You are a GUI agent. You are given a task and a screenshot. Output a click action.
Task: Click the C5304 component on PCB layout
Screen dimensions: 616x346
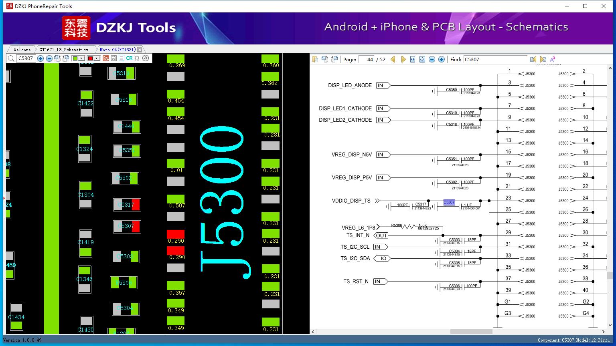(126, 309)
